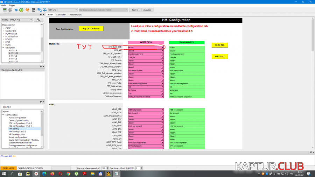Open the 0x hex tool icon
This screenshot has height=177, width=315.
(33, 10)
